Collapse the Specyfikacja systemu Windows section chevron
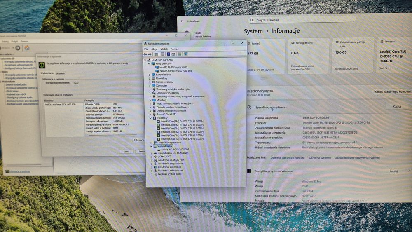This screenshot has width=412, height=232. coord(409,171)
